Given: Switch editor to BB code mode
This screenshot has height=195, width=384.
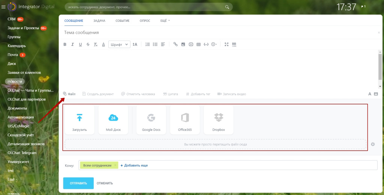Looking at the screenshot, I should click(234, 44).
